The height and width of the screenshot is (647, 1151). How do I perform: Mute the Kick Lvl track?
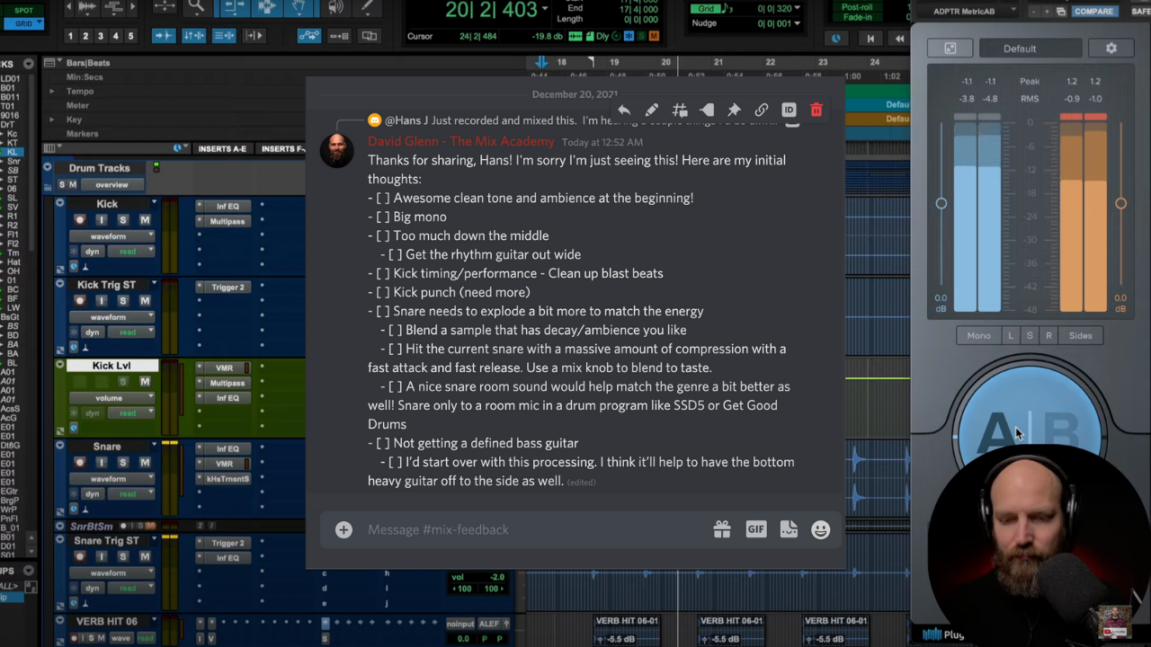coord(145,382)
